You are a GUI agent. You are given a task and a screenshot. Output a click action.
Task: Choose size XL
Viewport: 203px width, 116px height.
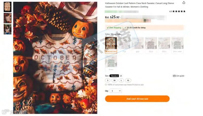tap(128, 80)
